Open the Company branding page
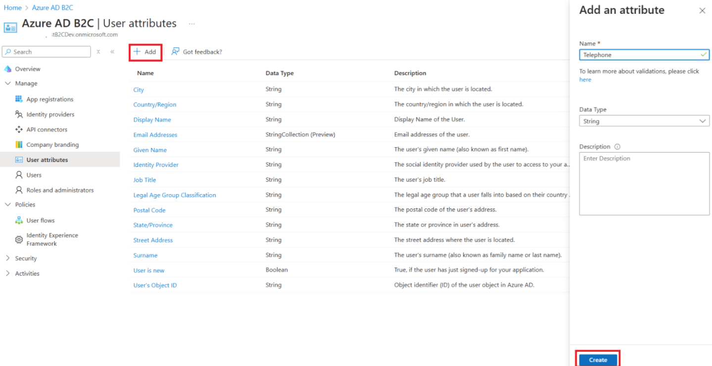Screen dimensions: 712x366 point(52,144)
